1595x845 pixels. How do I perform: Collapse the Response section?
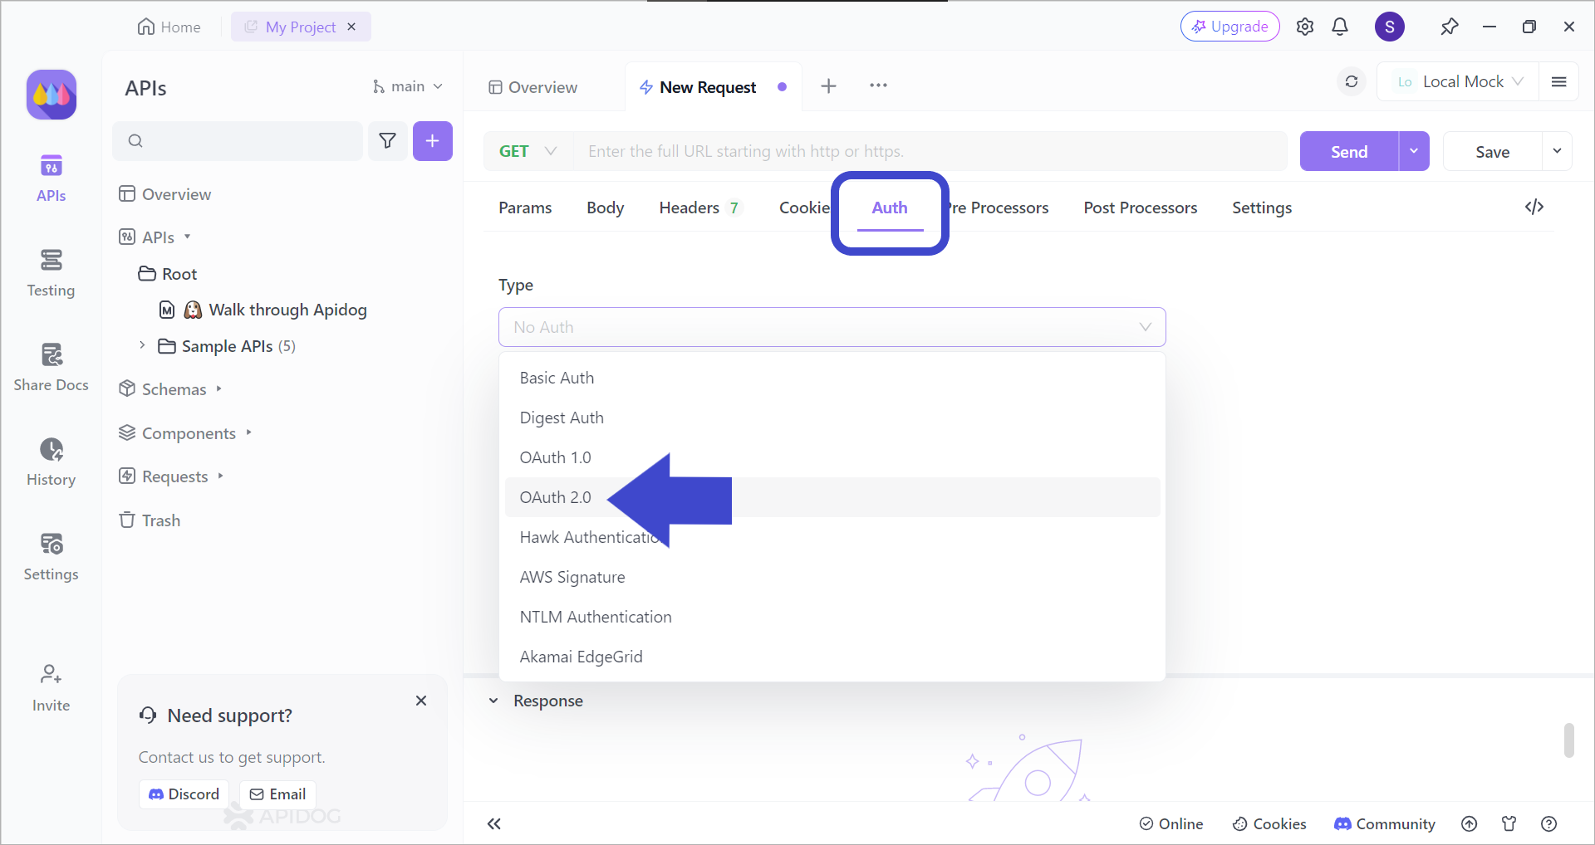click(x=493, y=701)
